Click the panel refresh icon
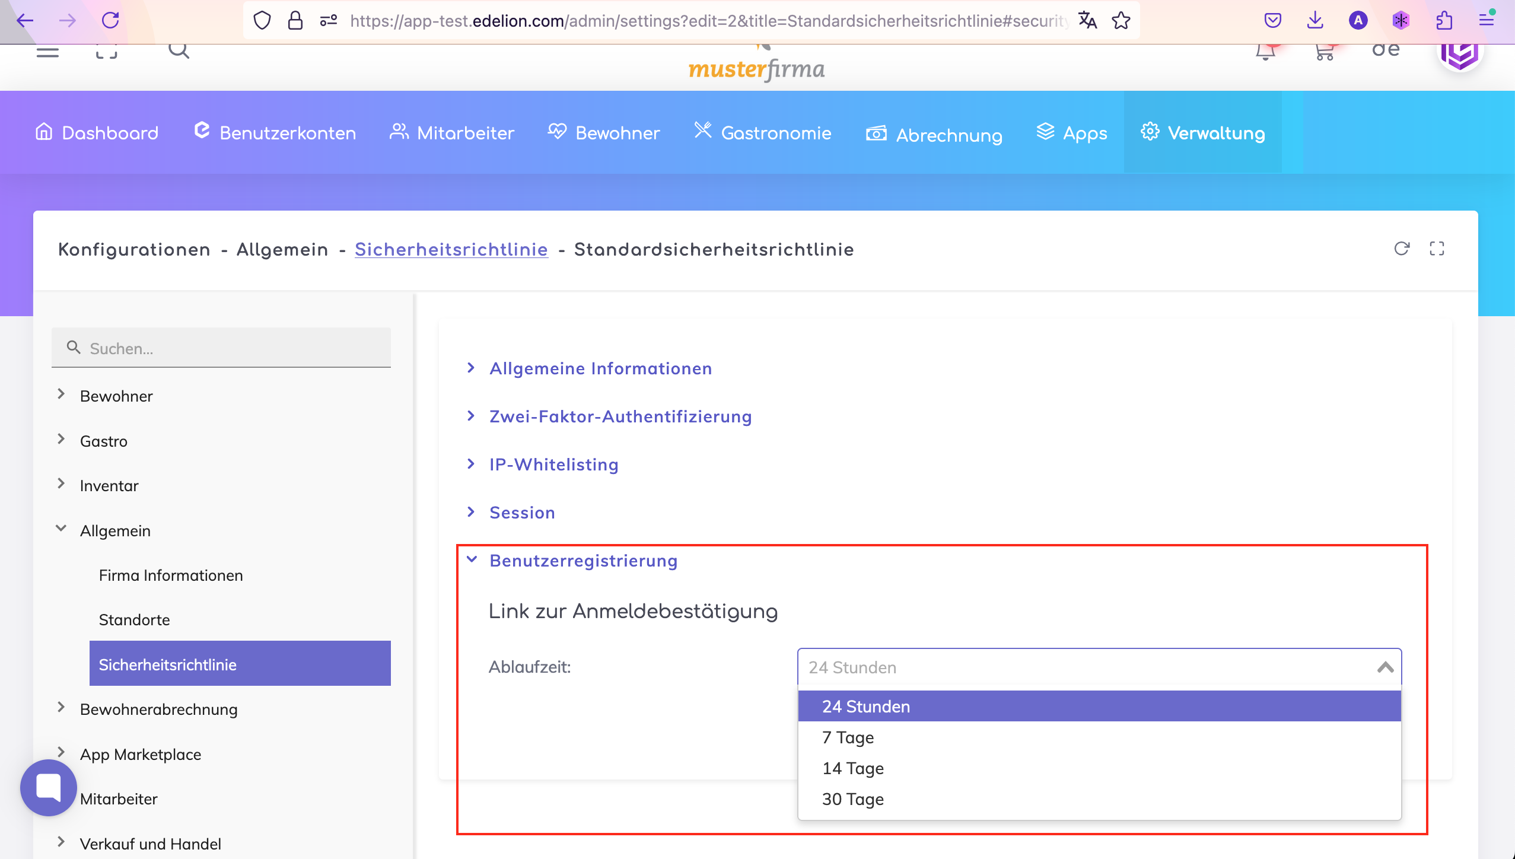1515x859 pixels. (x=1401, y=249)
